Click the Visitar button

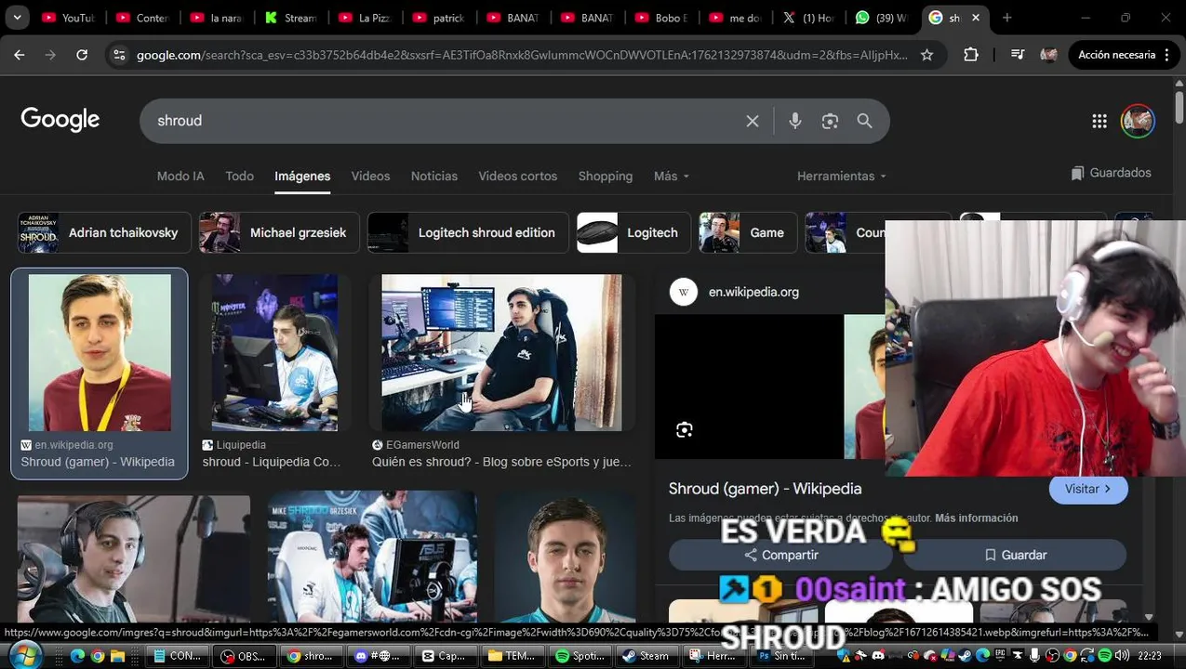point(1088,489)
